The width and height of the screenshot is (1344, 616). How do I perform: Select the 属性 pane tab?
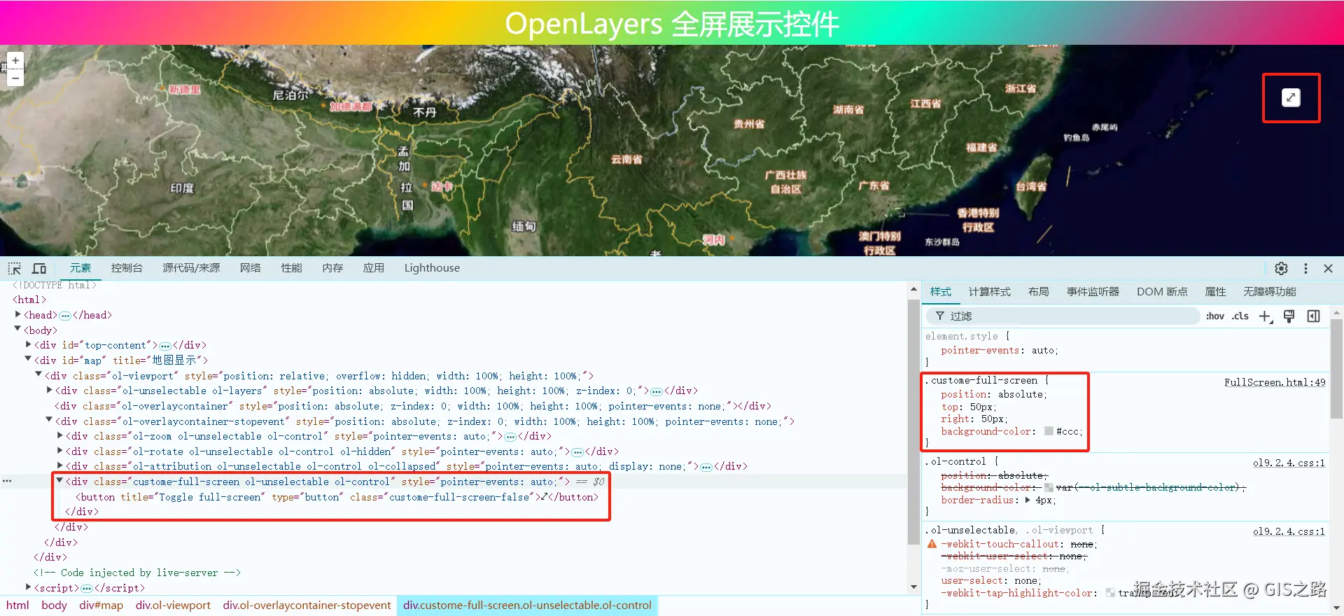[x=1216, y=292]
